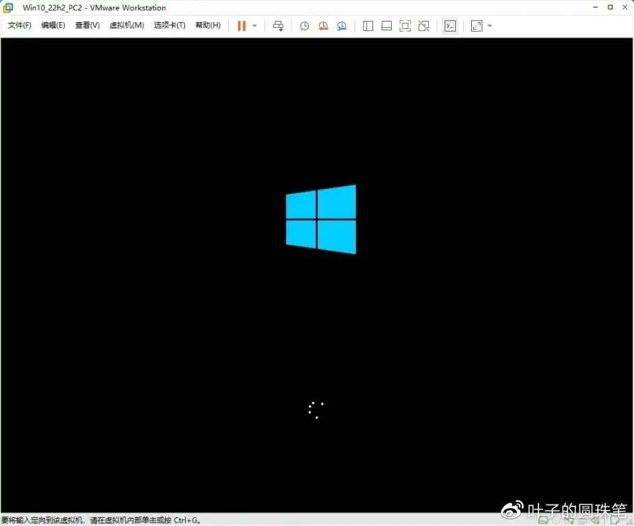The height and width of the screenshot is (526, 634).
Task: Maximize the VMware Workstation window
Action: [x=610, y=7]
